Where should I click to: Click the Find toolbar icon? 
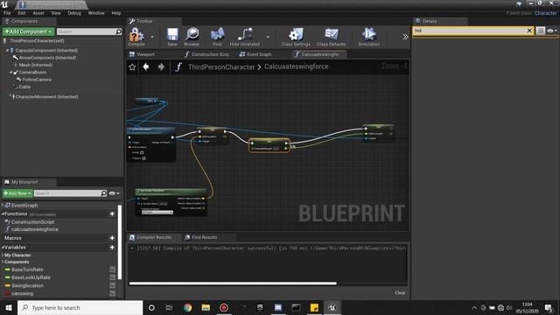pos(217,37)
